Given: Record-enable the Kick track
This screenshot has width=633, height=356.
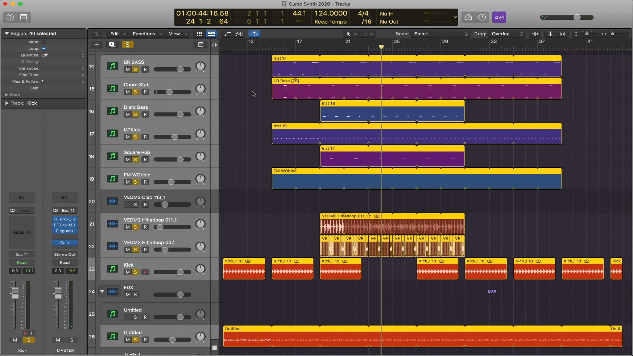Looking at the screenshot, I should 145,272.
